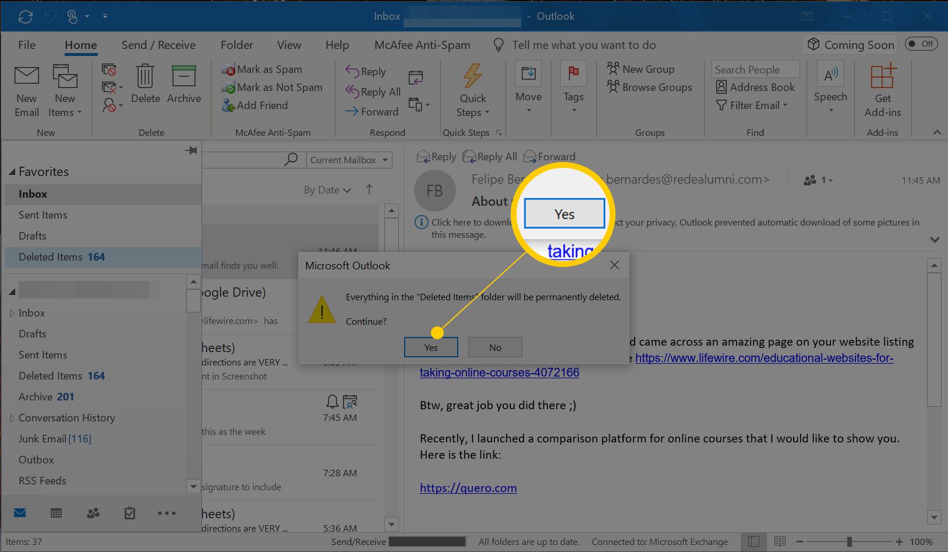This screenshot has width=948, height=552.
Task: Switch to Mail view icon
Action: coord(20,513)
